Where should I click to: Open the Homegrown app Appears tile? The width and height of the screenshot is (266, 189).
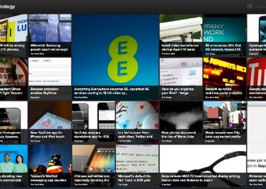coord(14,122)
